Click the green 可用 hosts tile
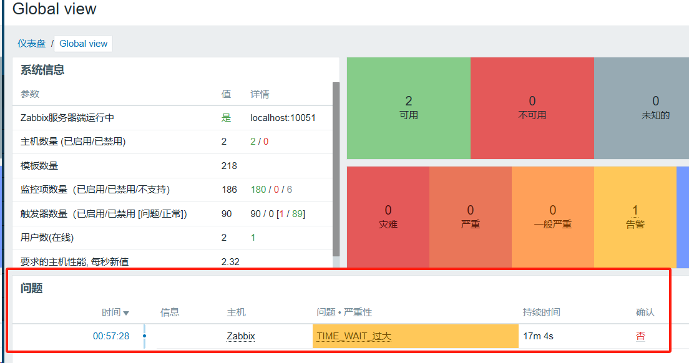The image size is (689, 363). pyautogui.click(x=409, y=108)
